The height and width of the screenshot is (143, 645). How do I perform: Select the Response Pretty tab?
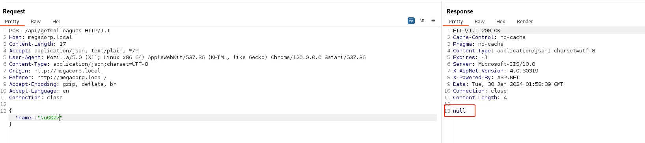(456, 22)
